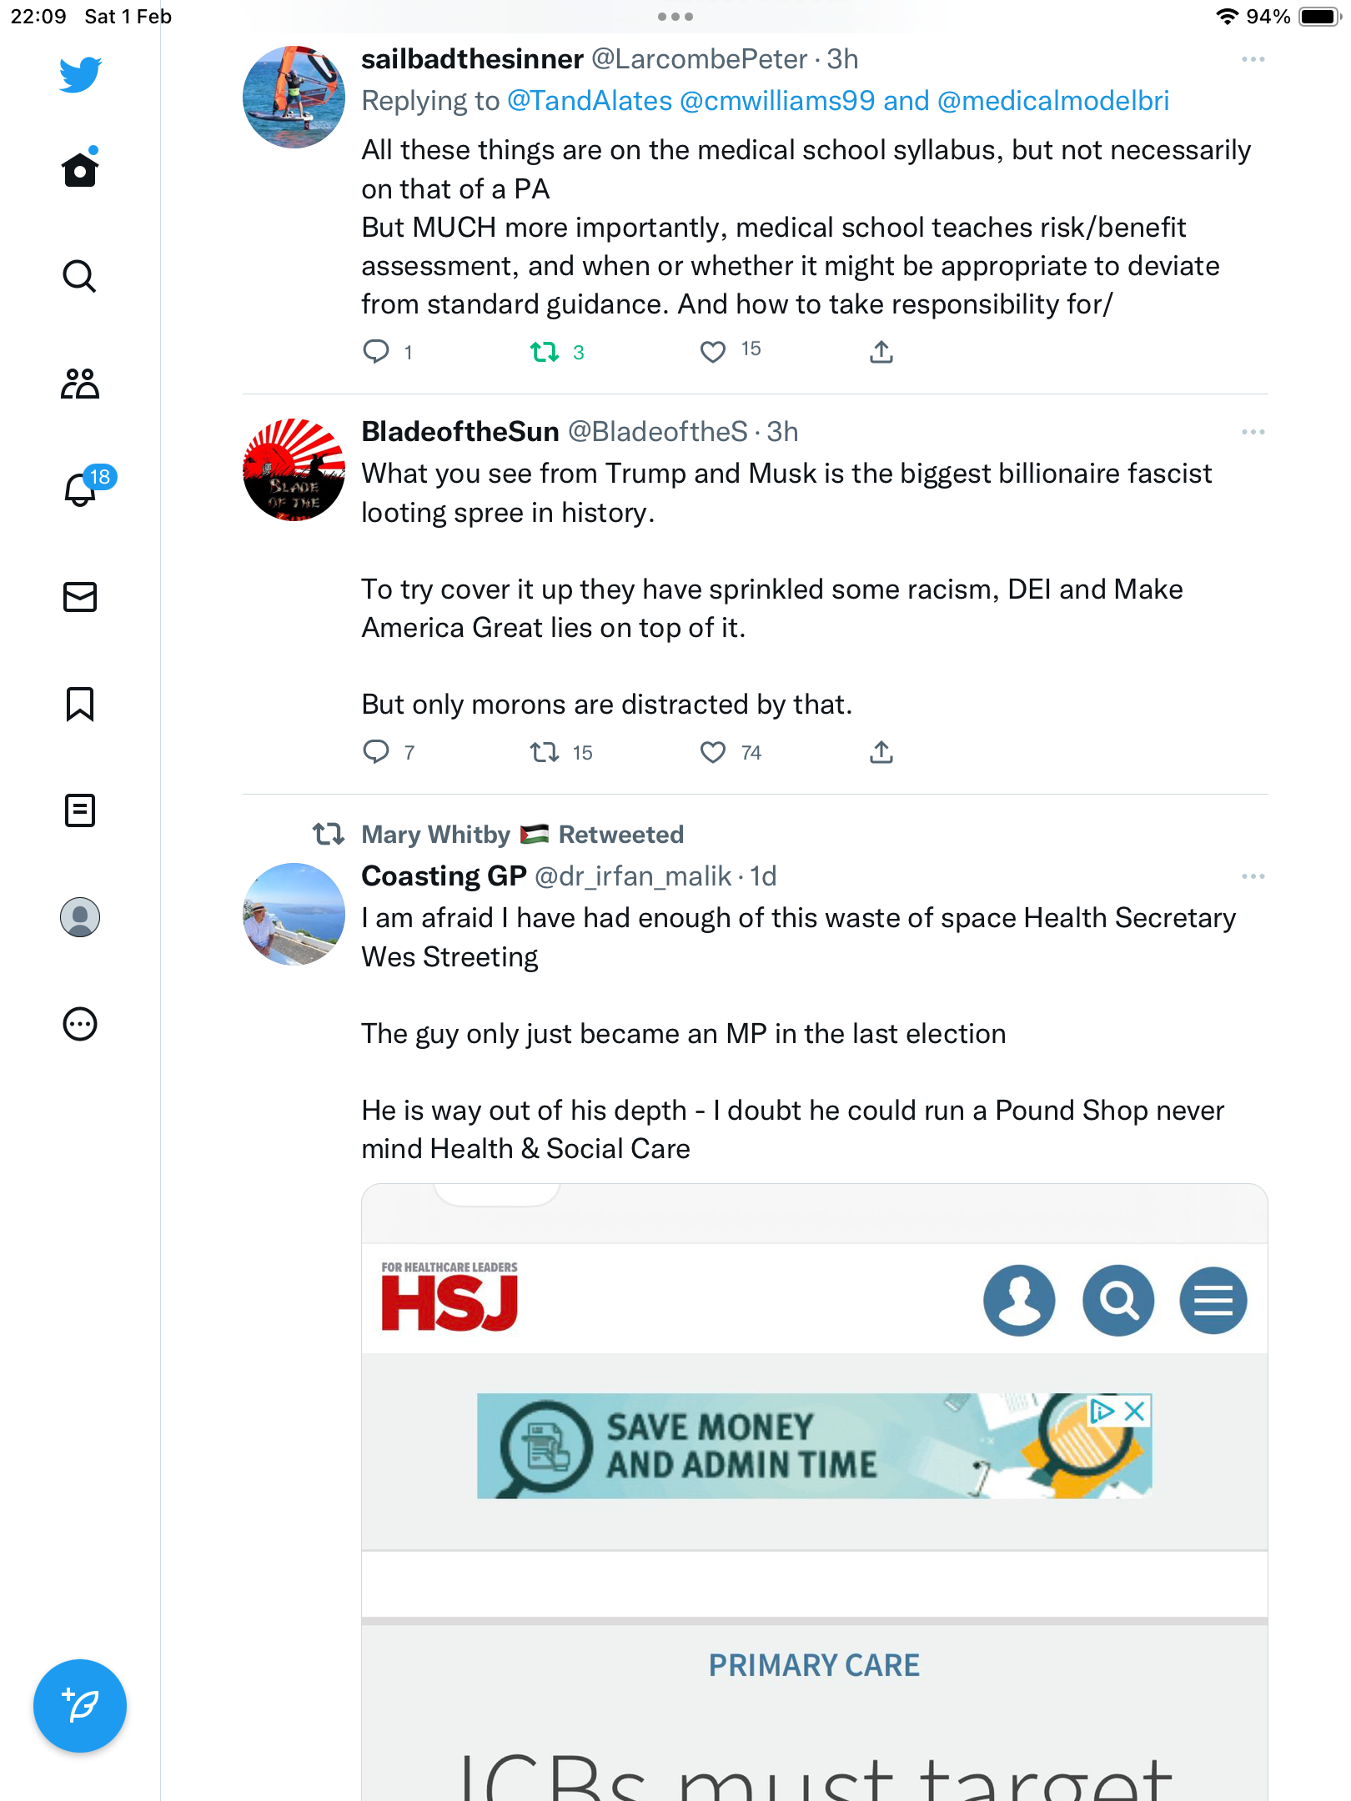Open more options on Coasting GP tweet

click(x=1253, y=876)
